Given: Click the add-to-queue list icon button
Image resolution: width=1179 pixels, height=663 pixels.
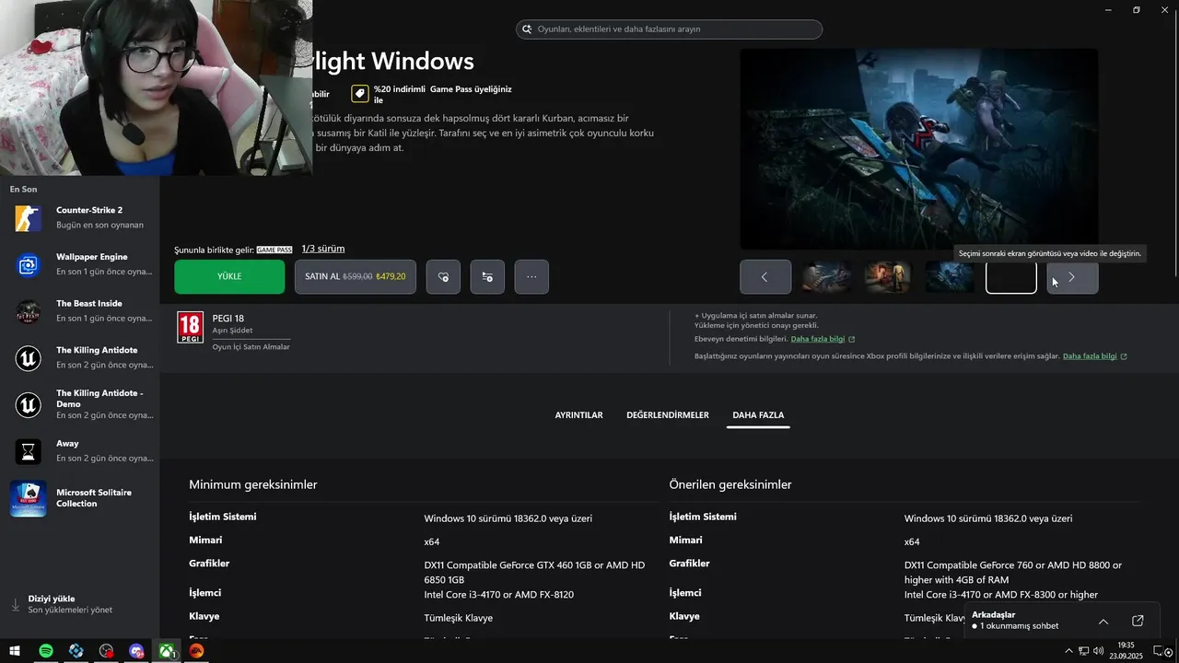Looking at the screenshot, I should (x=487, y=276).
